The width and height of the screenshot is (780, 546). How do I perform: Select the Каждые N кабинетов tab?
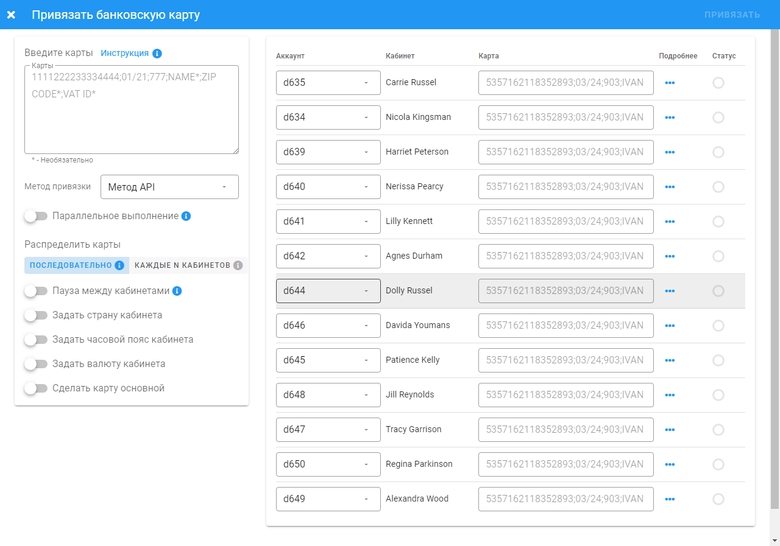[x=189, y=265]
